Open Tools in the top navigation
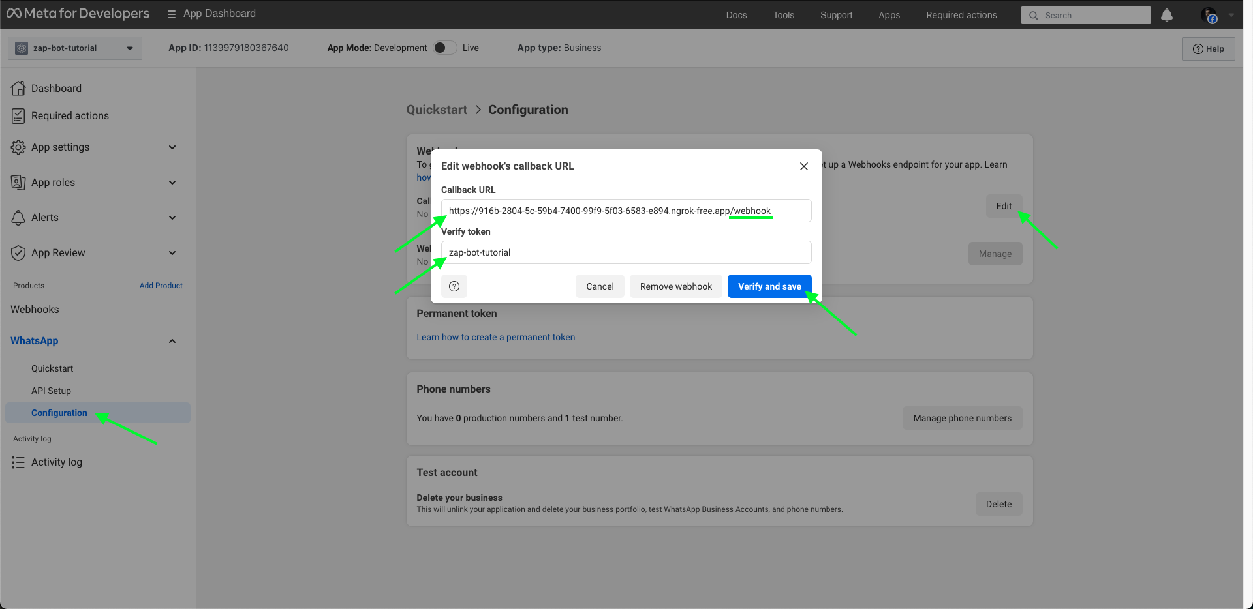Image resolution: width=1253 pixels, height=609 pixels. click(784, 15)
